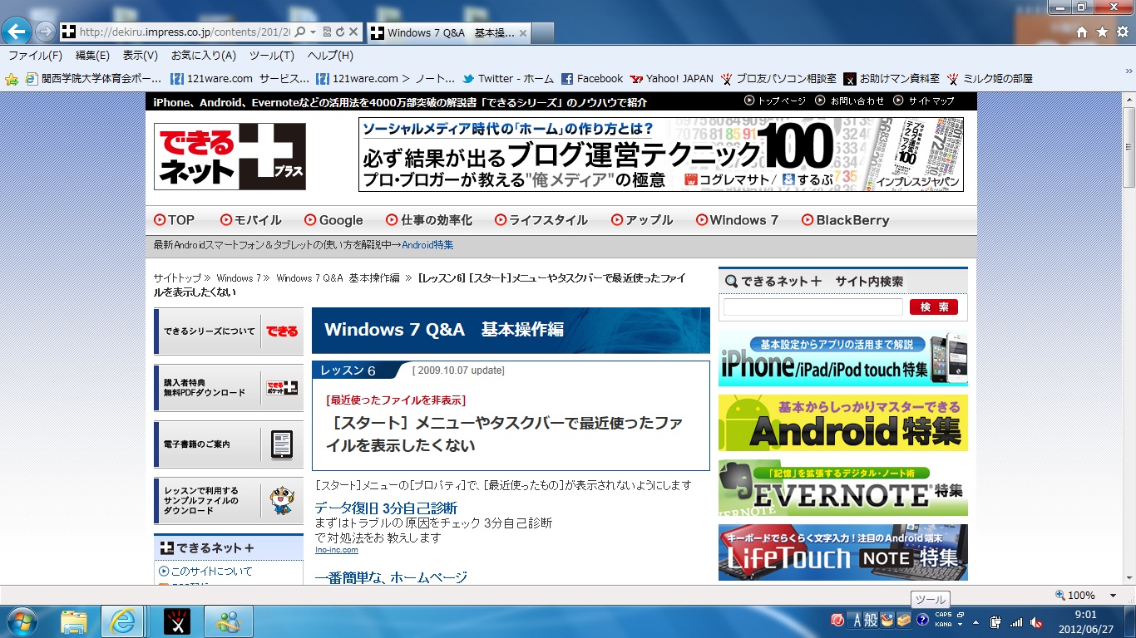
Task: Open the ヘルプ(H) menu
Action: (330, 56)
